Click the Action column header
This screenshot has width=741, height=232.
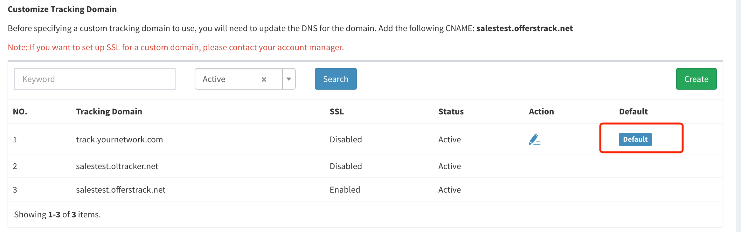tap(541, 112)
